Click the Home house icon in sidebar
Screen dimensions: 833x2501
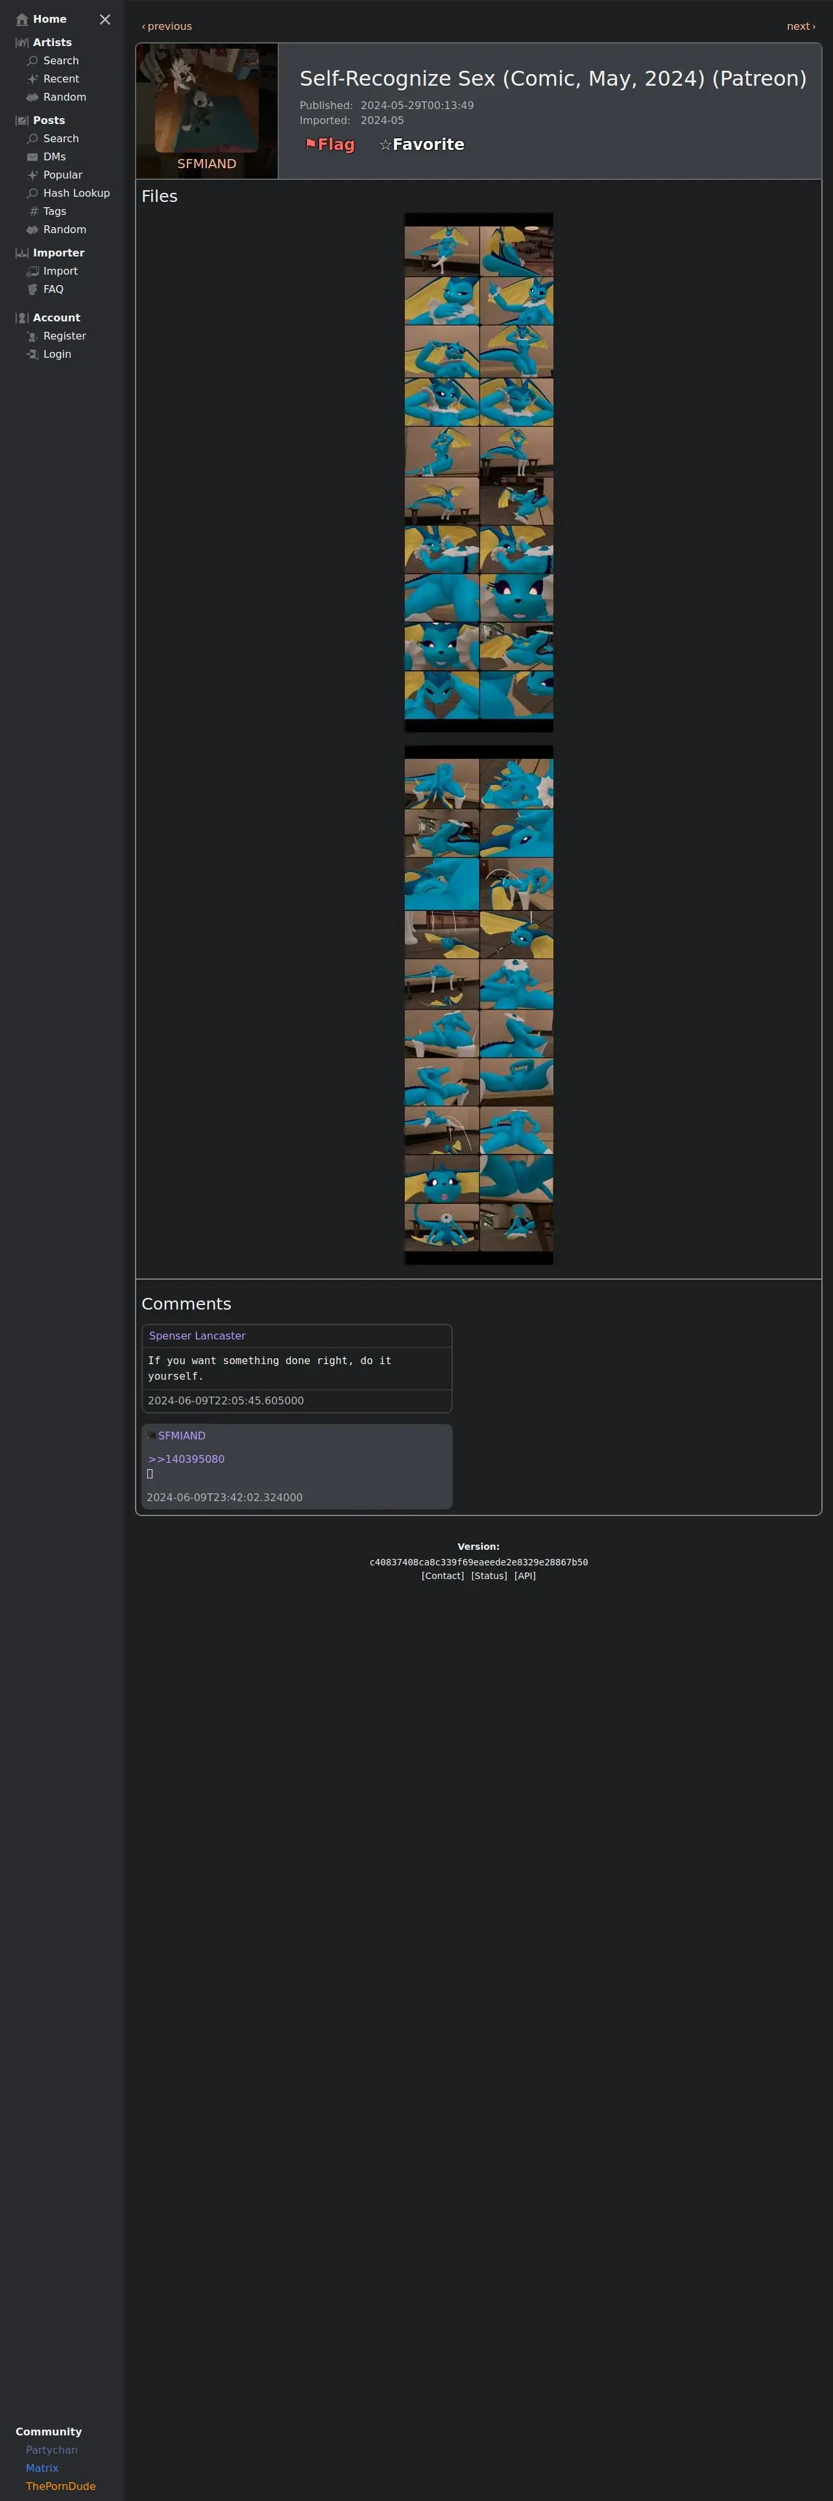22,19
